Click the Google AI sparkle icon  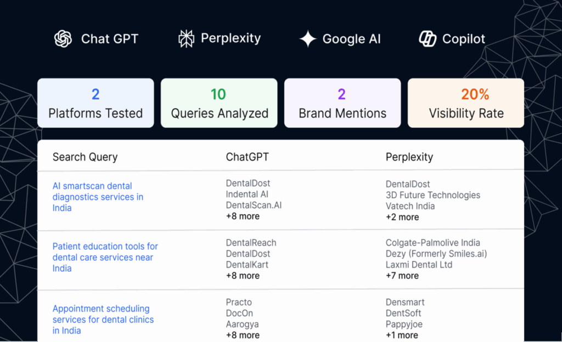(308, 39)
